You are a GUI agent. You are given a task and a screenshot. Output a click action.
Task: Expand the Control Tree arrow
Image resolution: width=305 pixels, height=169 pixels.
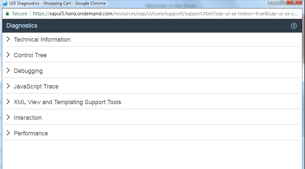[8, 55]
